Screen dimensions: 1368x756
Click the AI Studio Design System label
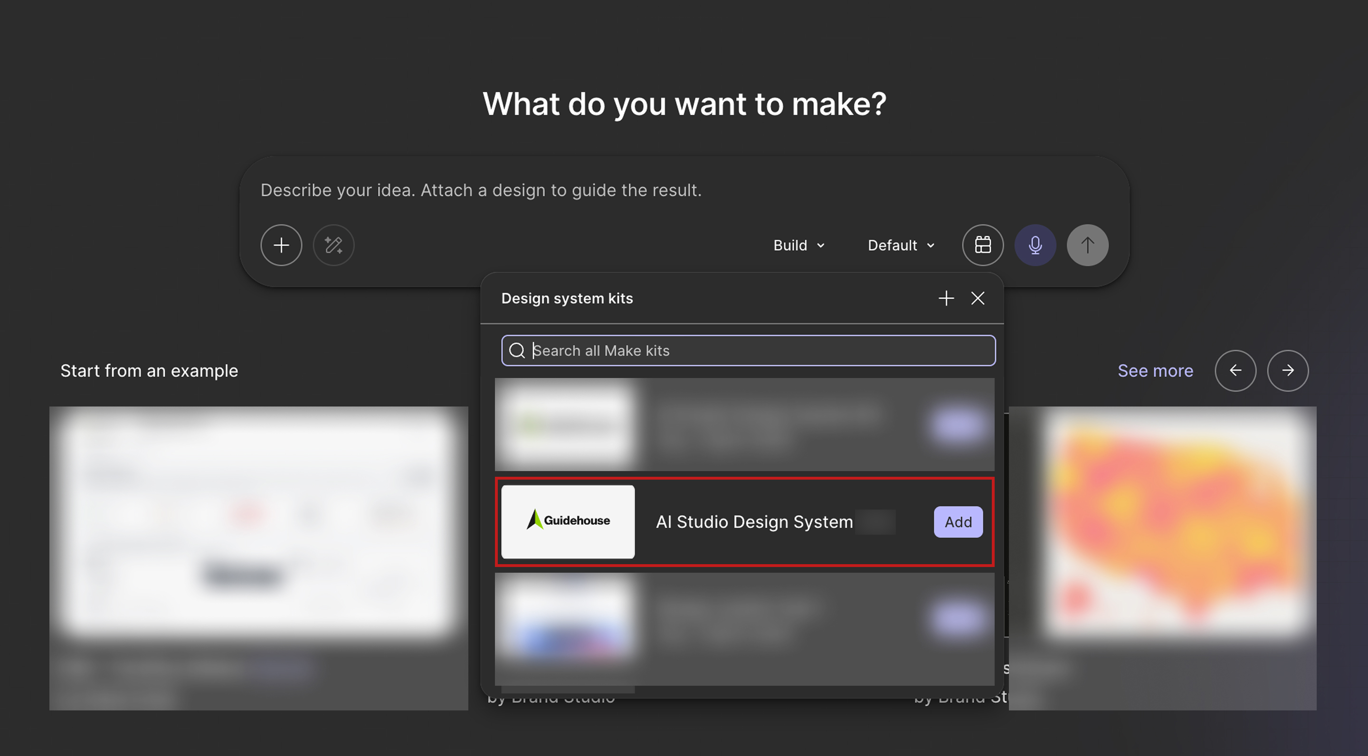click(754, 522)
